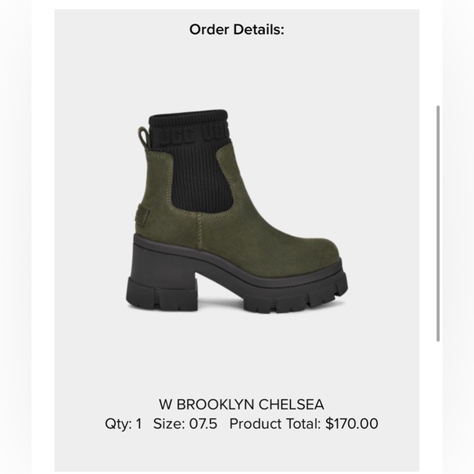
Task: Click the Size: 07.5 label
Action: coord(185,423)
